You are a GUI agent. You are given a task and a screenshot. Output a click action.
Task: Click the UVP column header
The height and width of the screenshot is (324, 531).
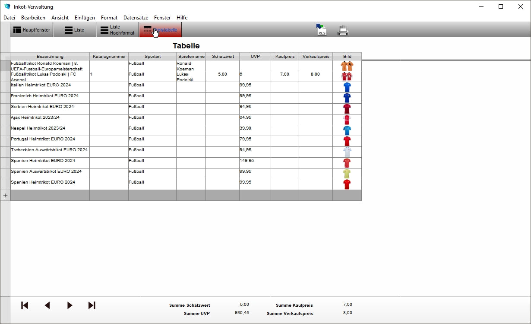tap(255, 57)
